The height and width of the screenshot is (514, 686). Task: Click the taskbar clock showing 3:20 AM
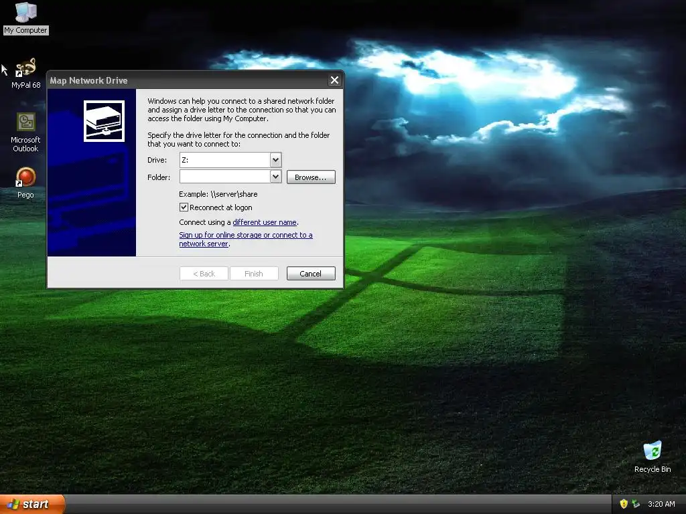point(661,504)
